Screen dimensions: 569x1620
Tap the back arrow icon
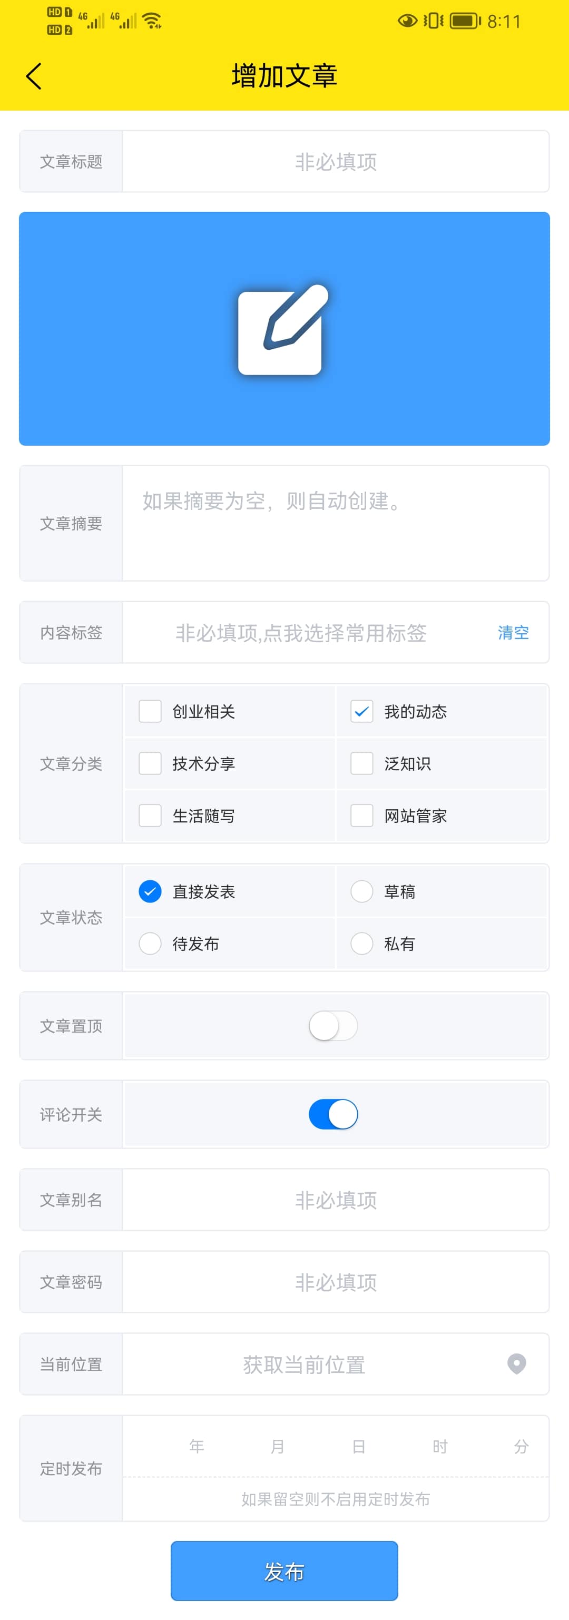click(34, 76)
